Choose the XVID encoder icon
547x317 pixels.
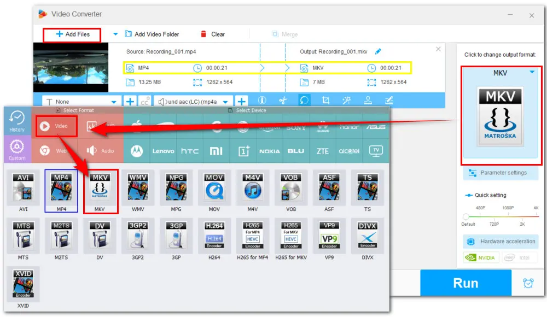[23, 284]
